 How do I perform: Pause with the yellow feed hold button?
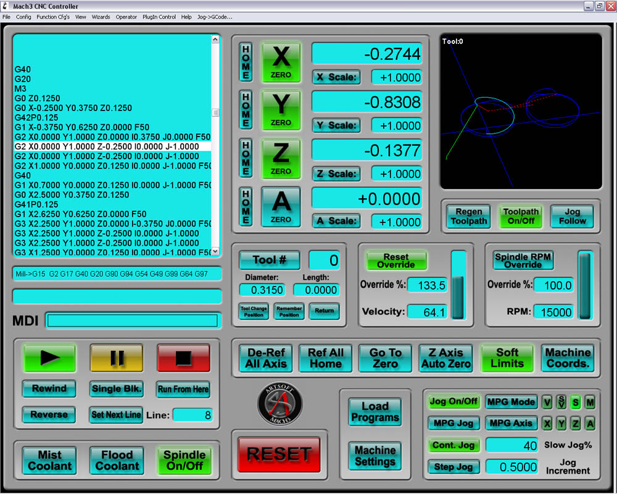pos(117,358)
